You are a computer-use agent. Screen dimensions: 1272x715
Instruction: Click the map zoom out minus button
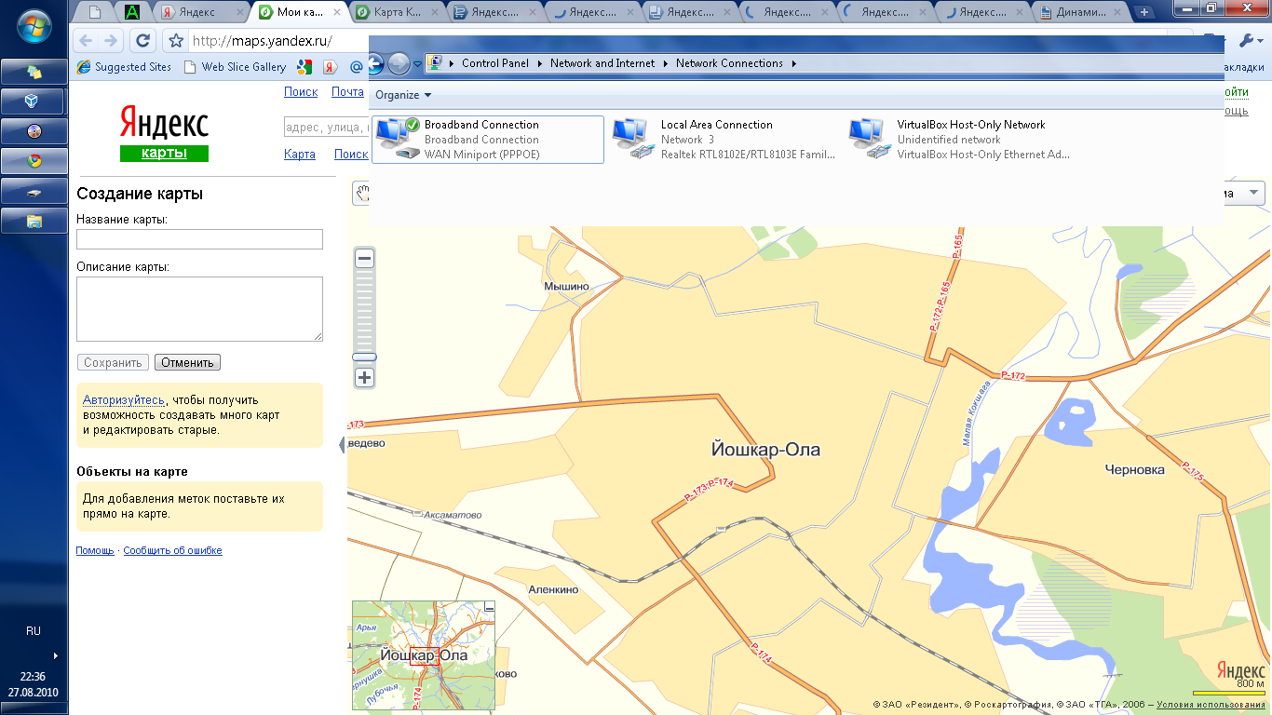tap(365, 259)
